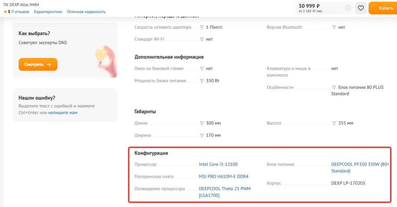This screenshot has height=207, width=397.
Task: Click the Версия Bluetooth label
Action: (284, 27)
